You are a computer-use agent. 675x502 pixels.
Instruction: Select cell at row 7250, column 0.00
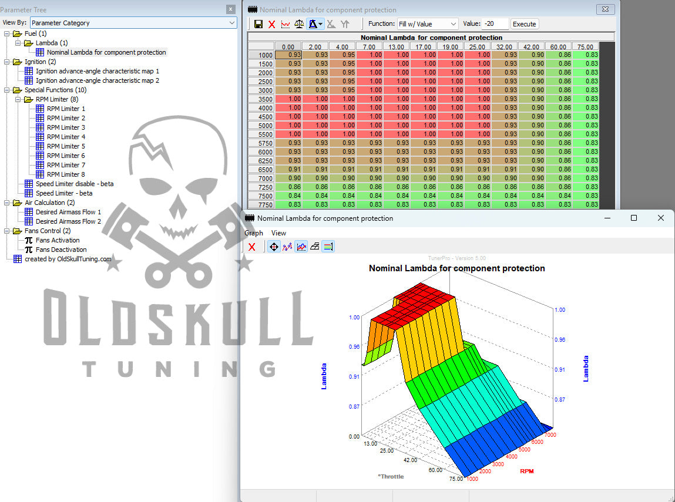[x=288, y=187]
